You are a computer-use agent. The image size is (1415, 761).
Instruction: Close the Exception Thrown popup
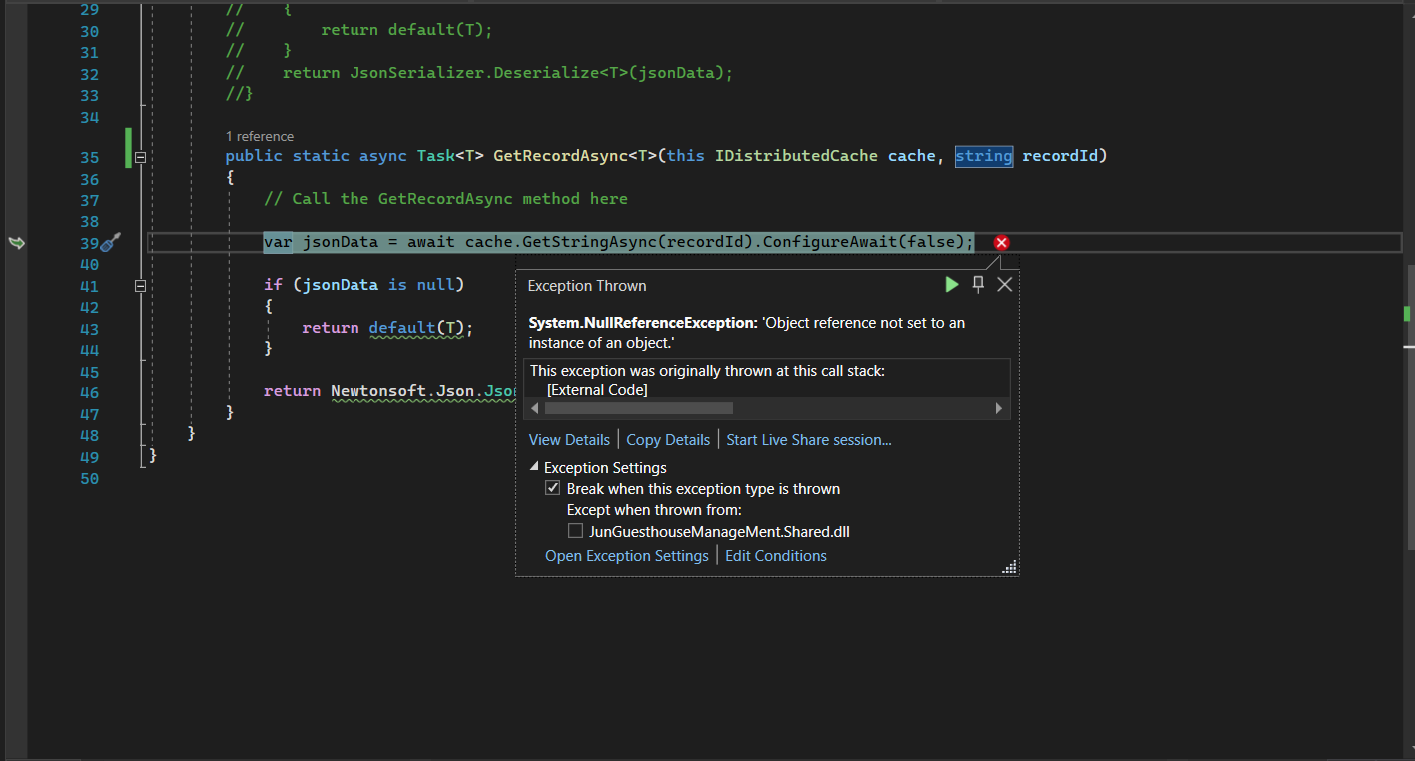(x=1005, y=285)
